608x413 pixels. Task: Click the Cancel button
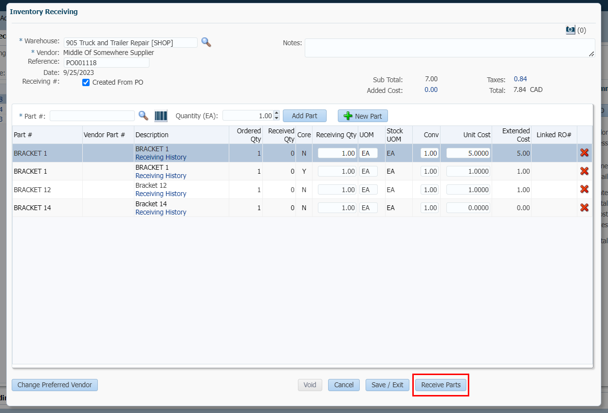coord(344,385)
